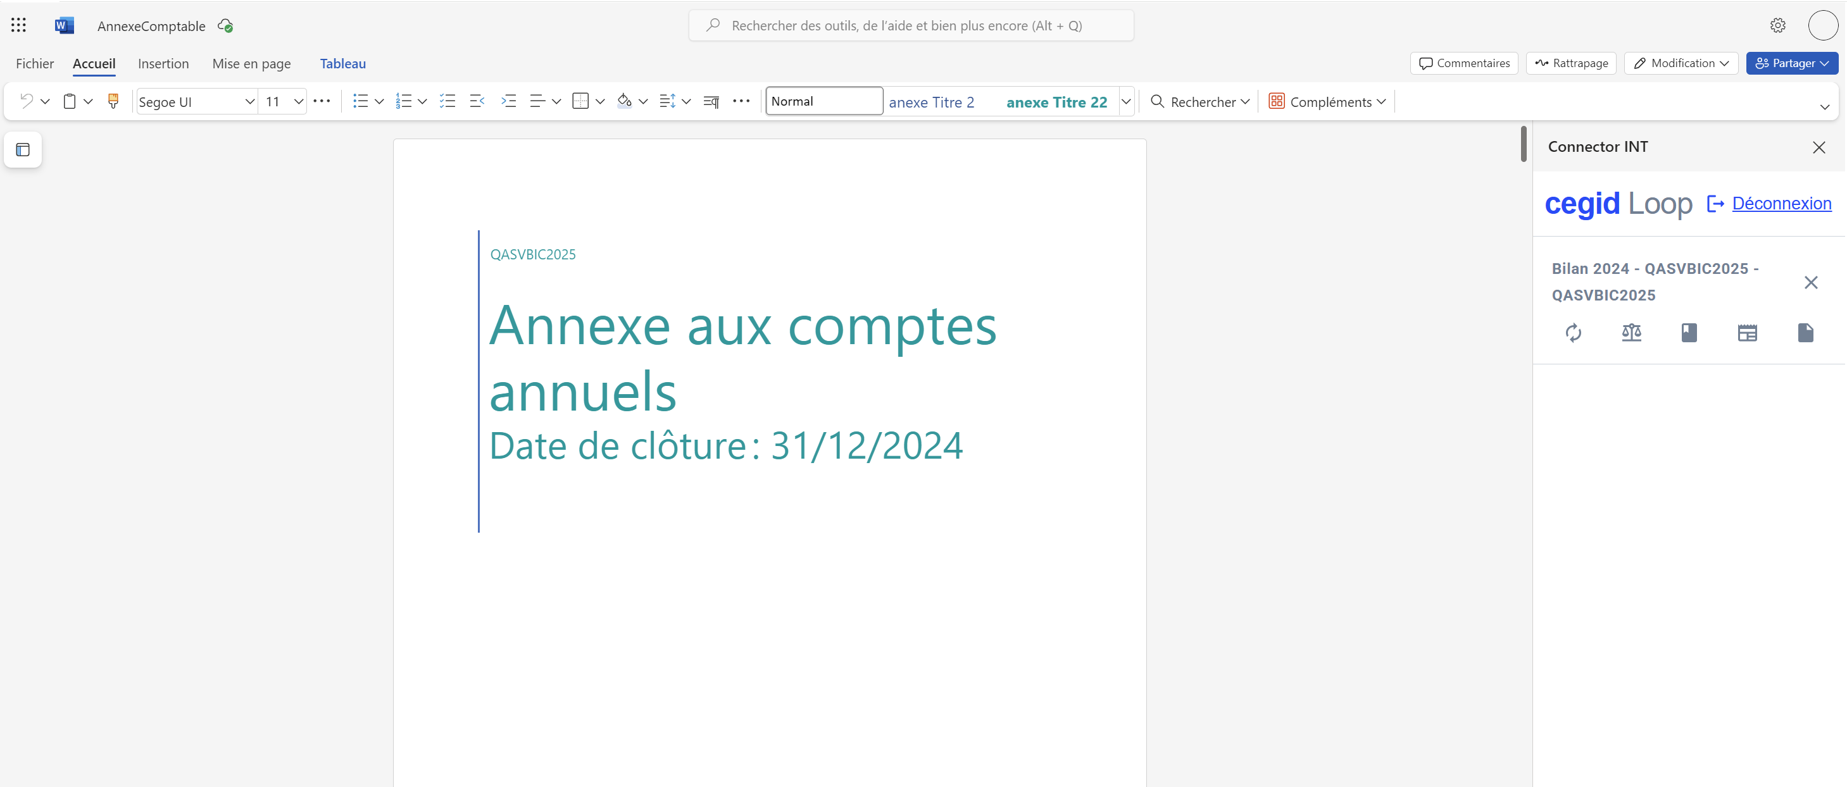The width and height of the screenshot is (1847, 787).
Task: Refresh data in Cegid Loop panel
Action: (1573, 333)
